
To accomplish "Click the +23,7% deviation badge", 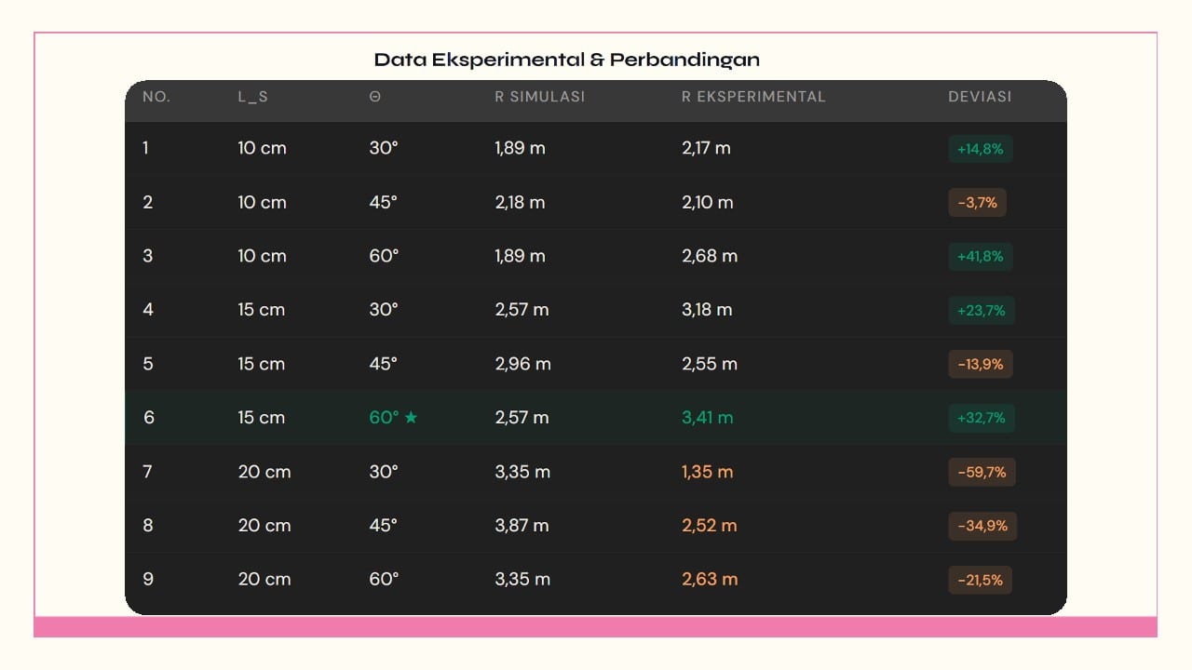I will point(982,311).
